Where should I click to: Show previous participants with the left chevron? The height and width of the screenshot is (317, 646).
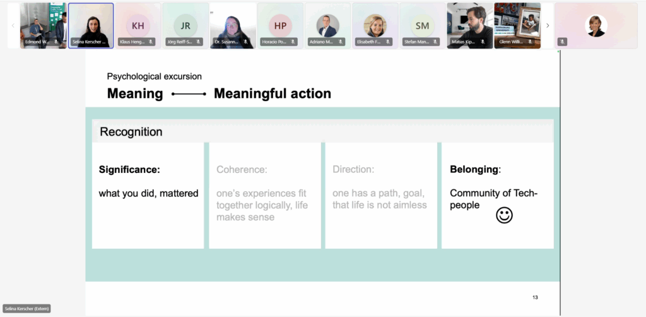pos(13,26)
